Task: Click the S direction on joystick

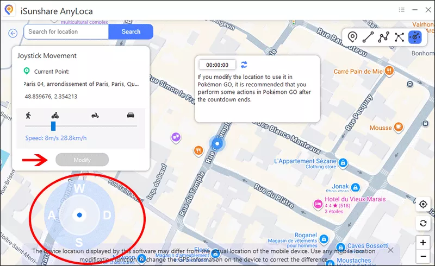Action: (x=79, y=242)
